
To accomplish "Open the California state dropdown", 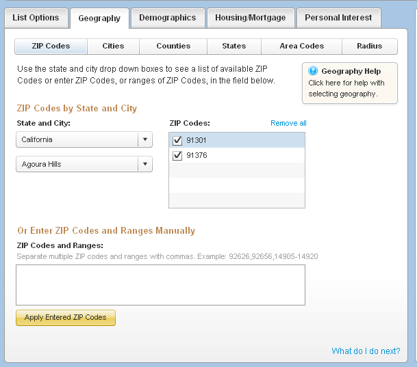I will click(x=144, y=139).
